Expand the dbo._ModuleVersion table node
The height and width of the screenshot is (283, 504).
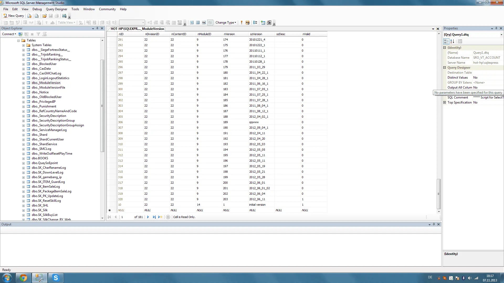(x=23, y=83)
